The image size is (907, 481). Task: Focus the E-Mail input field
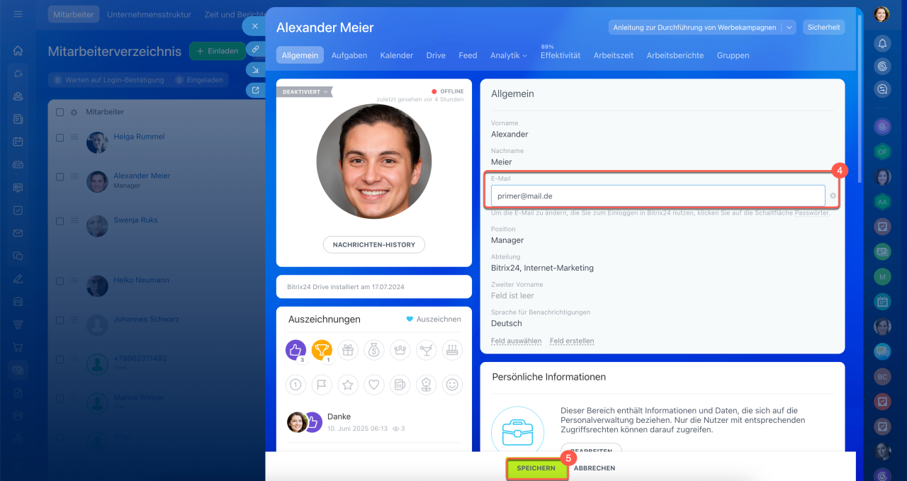tap(657, 196)
